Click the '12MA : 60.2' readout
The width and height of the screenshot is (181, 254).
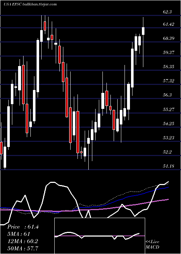[x=22, y=241]
